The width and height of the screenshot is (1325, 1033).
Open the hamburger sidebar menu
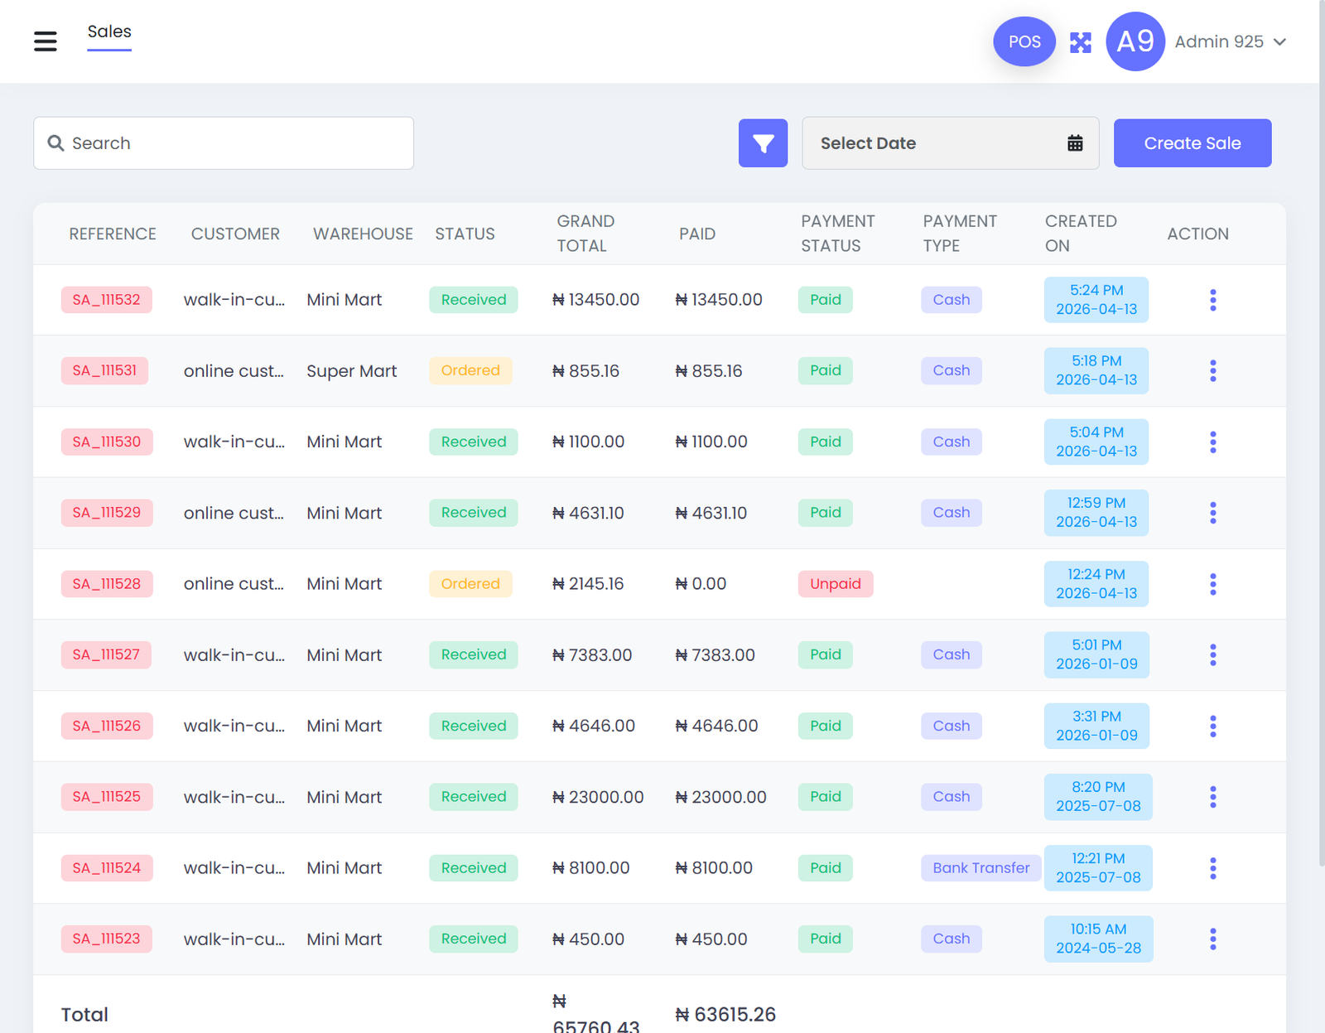click(46, 41)
